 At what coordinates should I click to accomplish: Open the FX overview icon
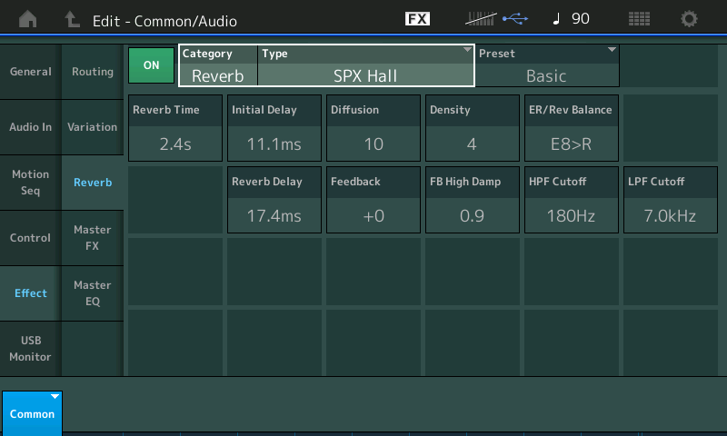(x=417, y=19)
